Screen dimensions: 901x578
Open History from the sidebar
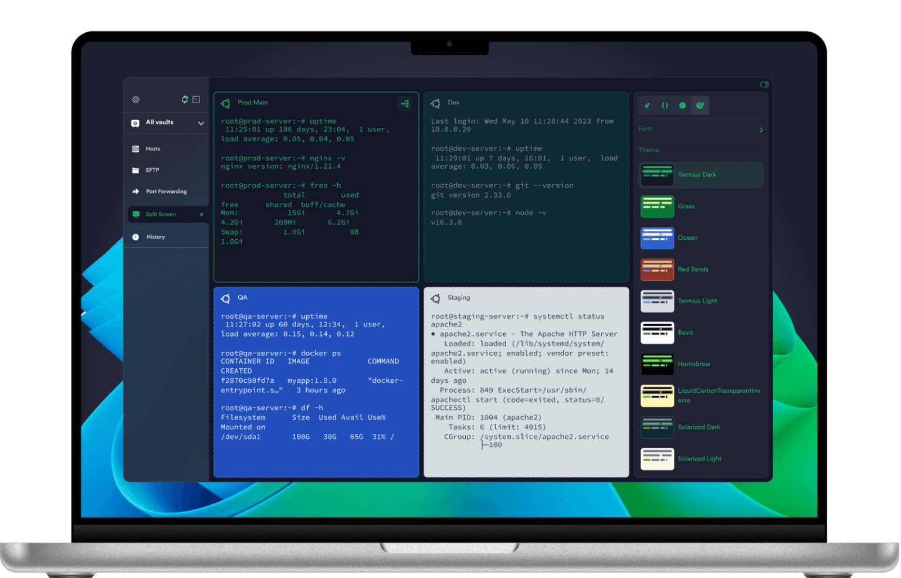pyautogui.click(x=155, y=236)
